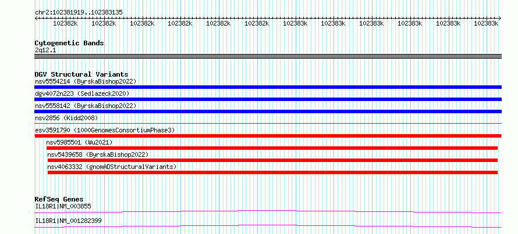Select the red bar for nsv5439658
Image resolution: width=518 pixels, height=234 pixels.
click(x=272, y=160)
